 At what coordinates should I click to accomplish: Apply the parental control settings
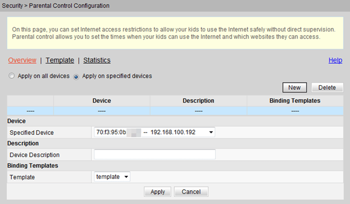(158, 192)
